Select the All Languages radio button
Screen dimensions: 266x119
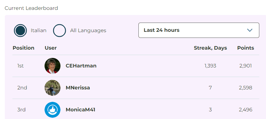tap(59, 31)
